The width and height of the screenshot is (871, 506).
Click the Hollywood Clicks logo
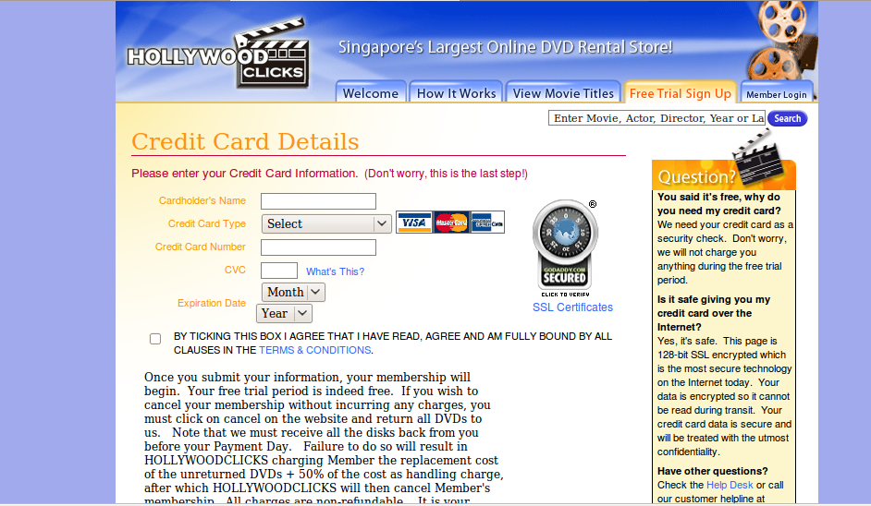click(x=218, y=54)
